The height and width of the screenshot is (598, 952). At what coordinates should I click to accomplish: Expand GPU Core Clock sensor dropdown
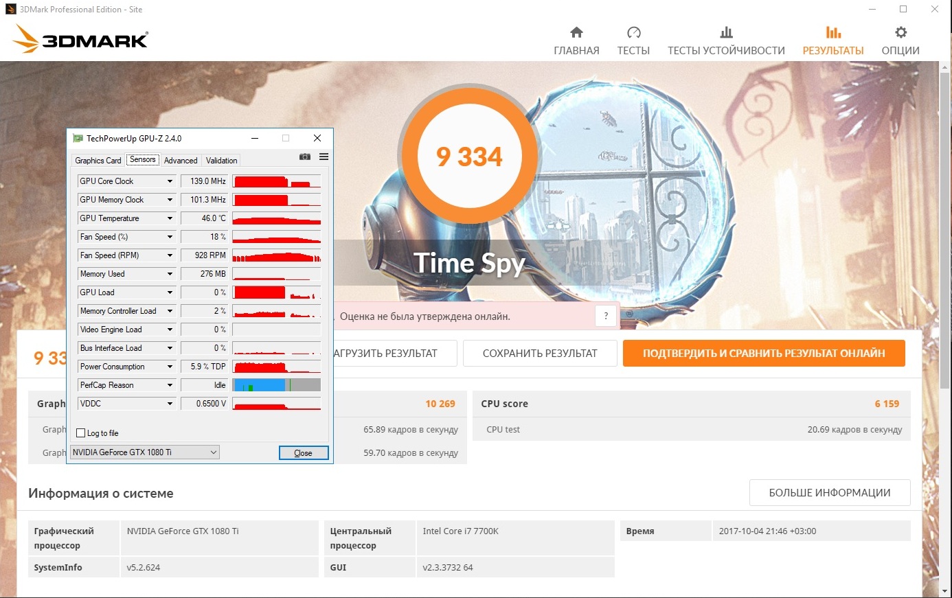click(170, 181)
